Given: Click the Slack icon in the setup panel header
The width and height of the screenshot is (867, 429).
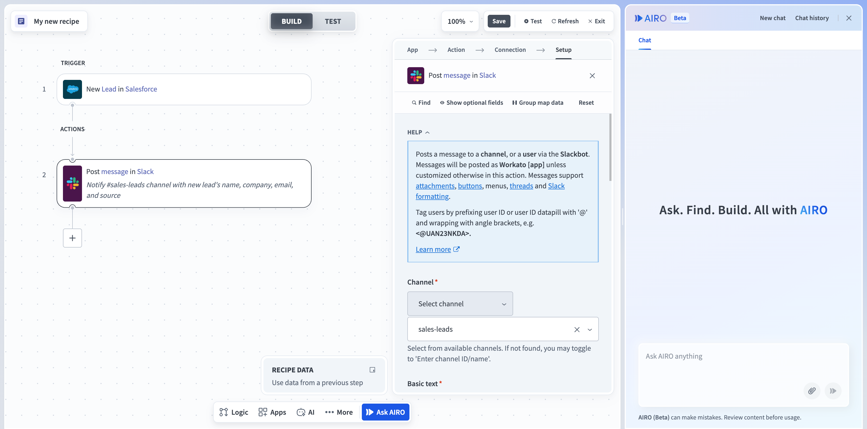Looking at the screenshot, I should point(416,75).
